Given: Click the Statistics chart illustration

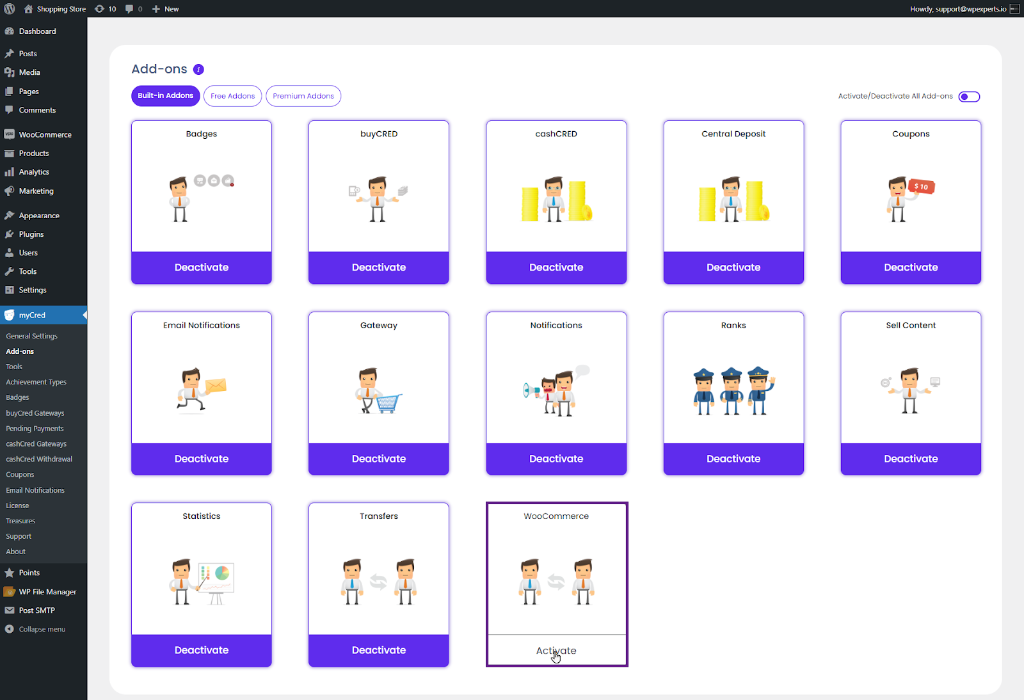Looking at the screenshot, I should (x=202, y=582).
